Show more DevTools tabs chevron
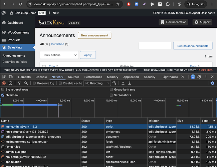Screen dimensions: 217x167 tap(183, 77)
